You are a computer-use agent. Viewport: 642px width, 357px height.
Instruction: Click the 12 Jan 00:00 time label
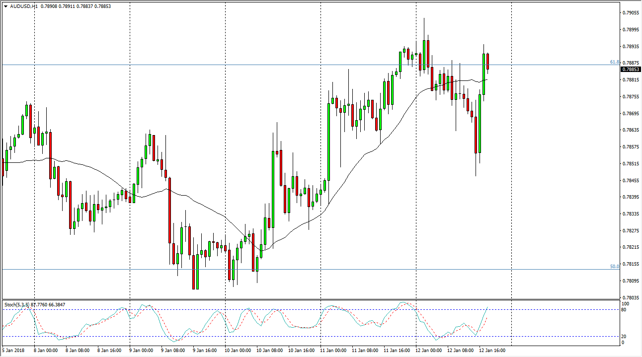pyautogui.click(x=428, y=350)
